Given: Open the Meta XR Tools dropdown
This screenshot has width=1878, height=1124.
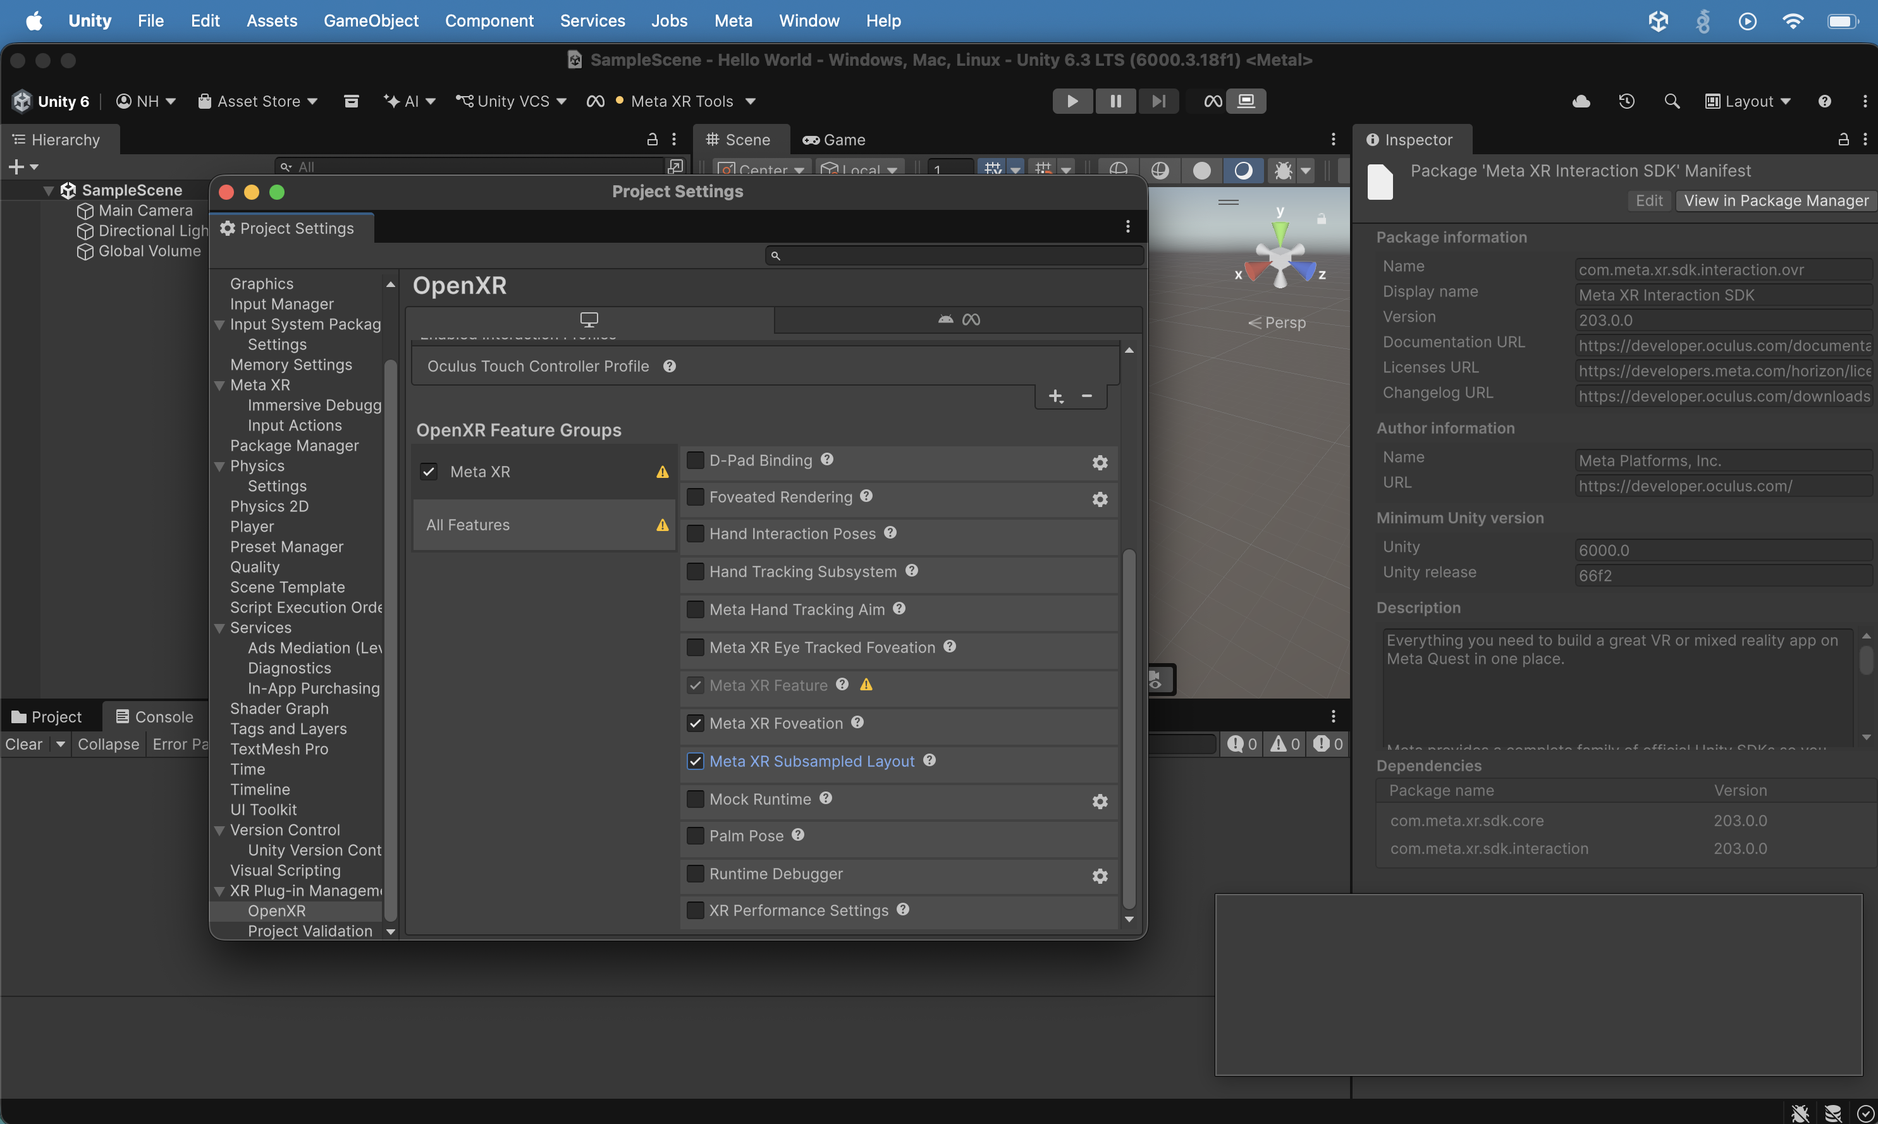Looking at the screenshot, I should (671, 101).
